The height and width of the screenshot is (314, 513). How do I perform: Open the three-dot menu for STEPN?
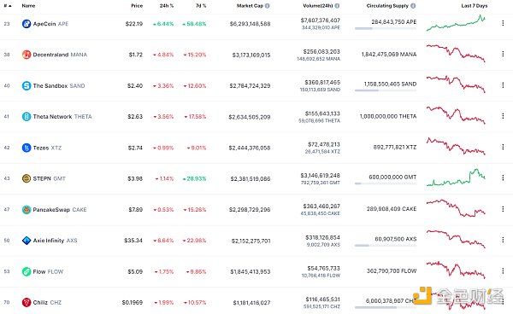(503, 177)
